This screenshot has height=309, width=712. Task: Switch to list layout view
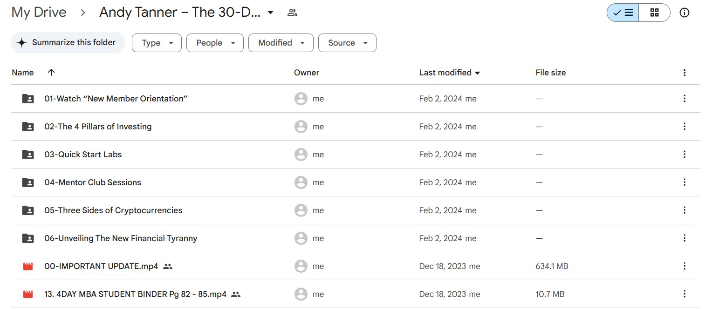coord(623,13)
